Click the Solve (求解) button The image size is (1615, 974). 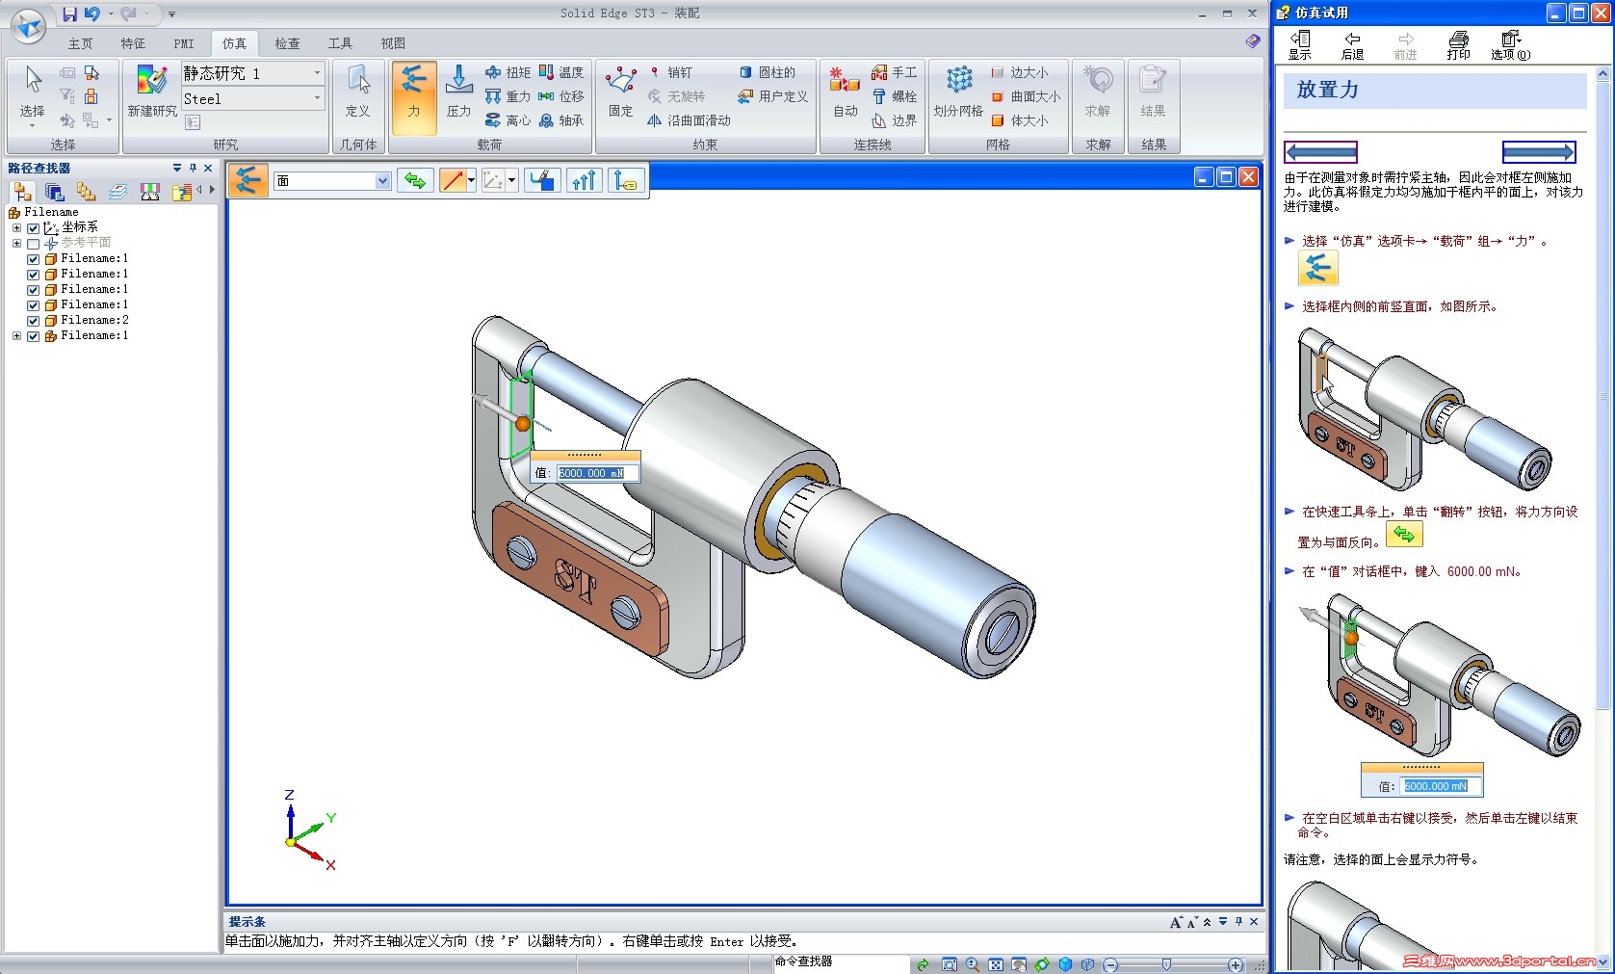tap(1097, 94)
